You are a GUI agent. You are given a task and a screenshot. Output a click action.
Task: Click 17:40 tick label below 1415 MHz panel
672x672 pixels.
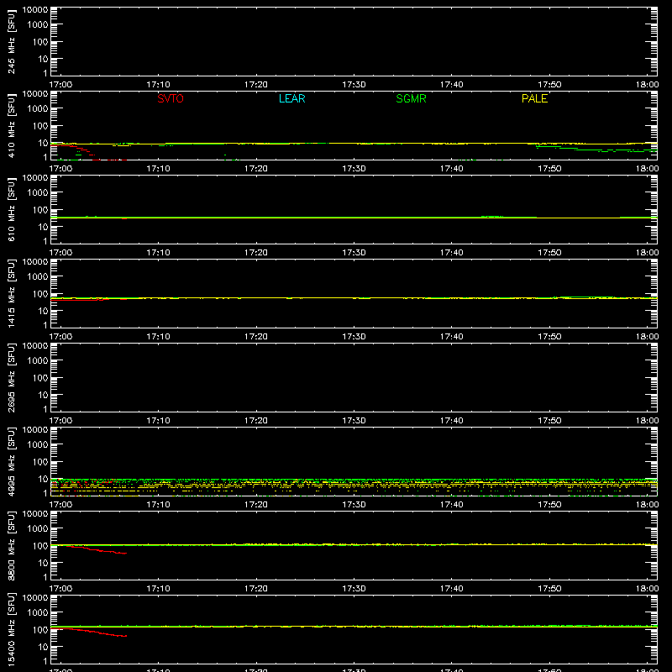pos(452,337)
